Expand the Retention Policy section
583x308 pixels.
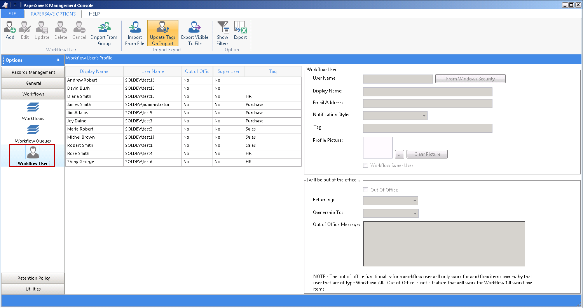pyautogui.click(x=33, y=278)
